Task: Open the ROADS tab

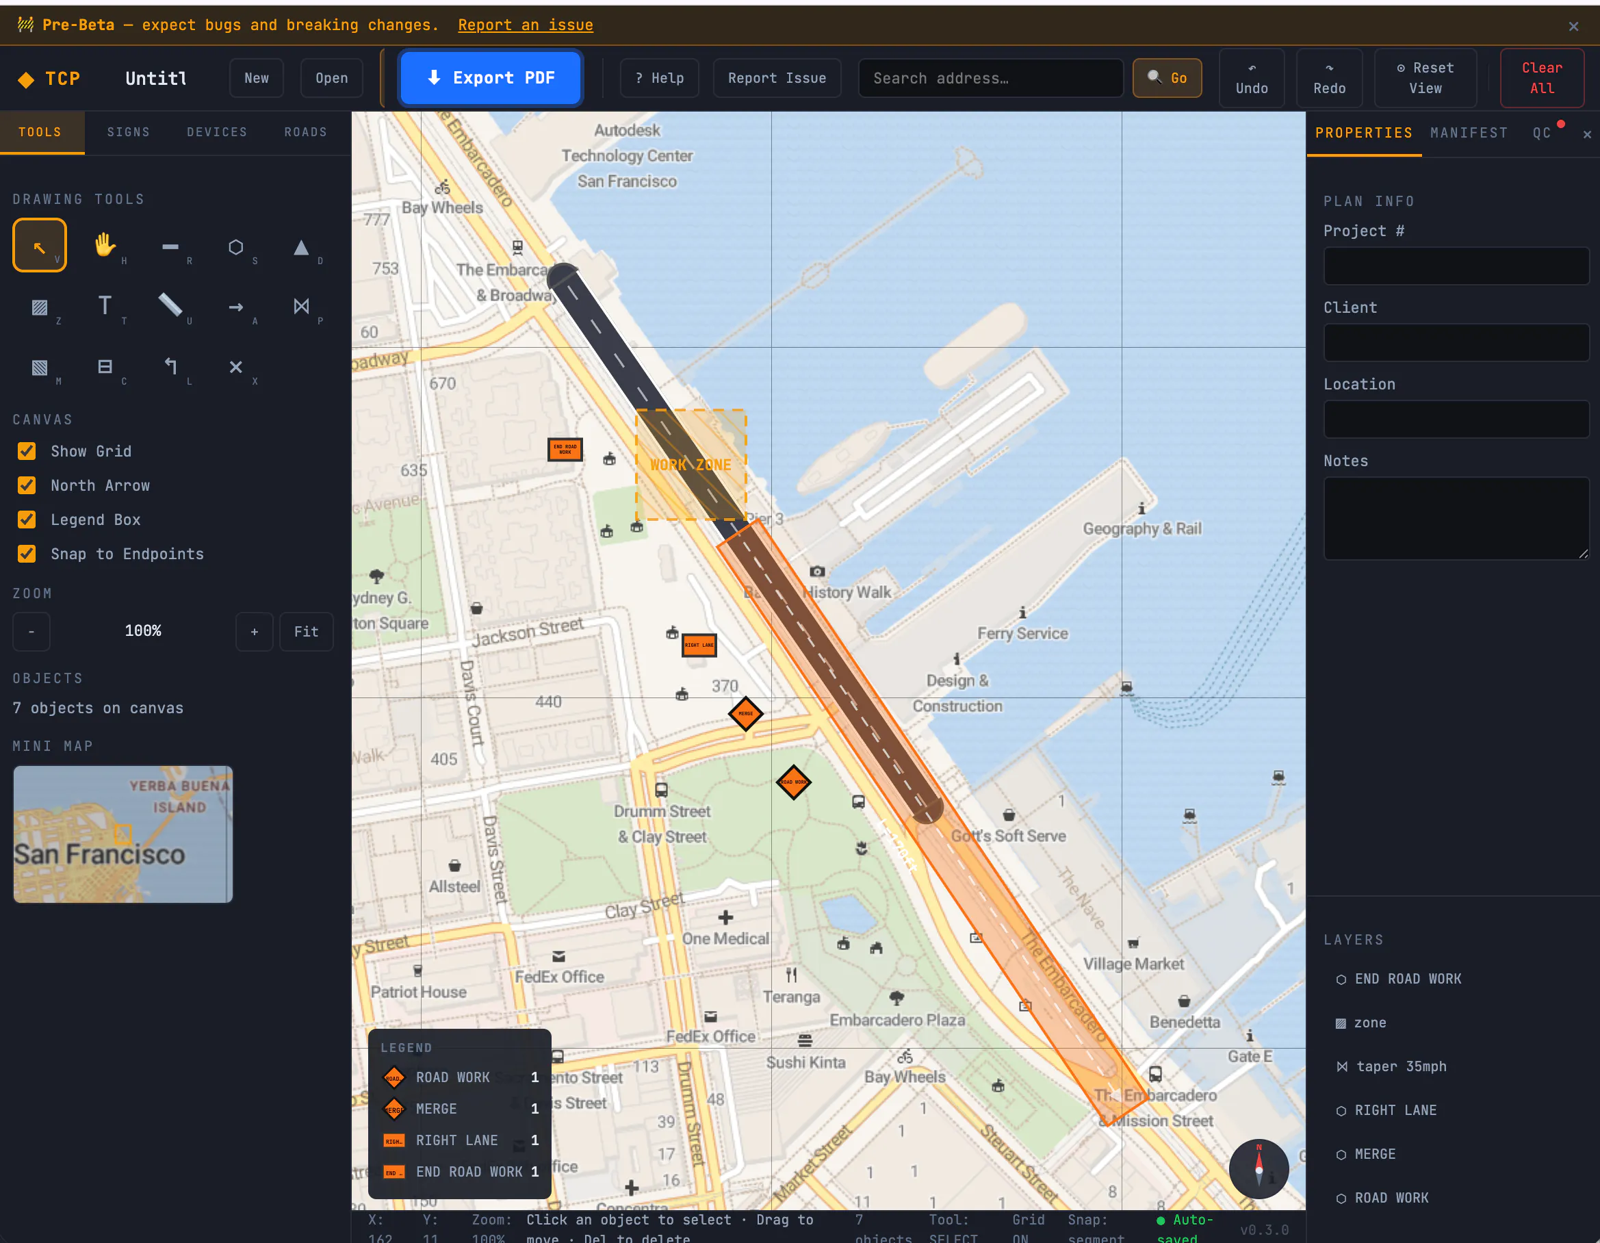Action: tap(305, 132)
